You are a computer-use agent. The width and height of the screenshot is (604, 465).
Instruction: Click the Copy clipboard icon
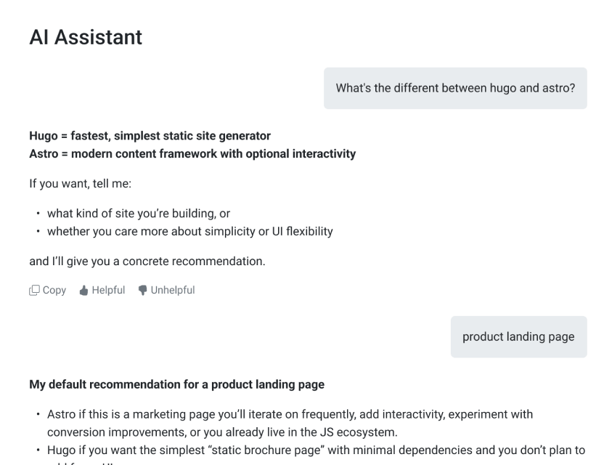34,291
